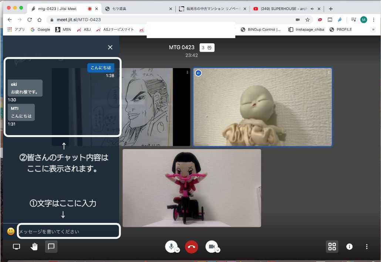This screenshot has height=262, width=381.
Task: Open options dots on manga sketch video
Action: [x=187, y=72]
